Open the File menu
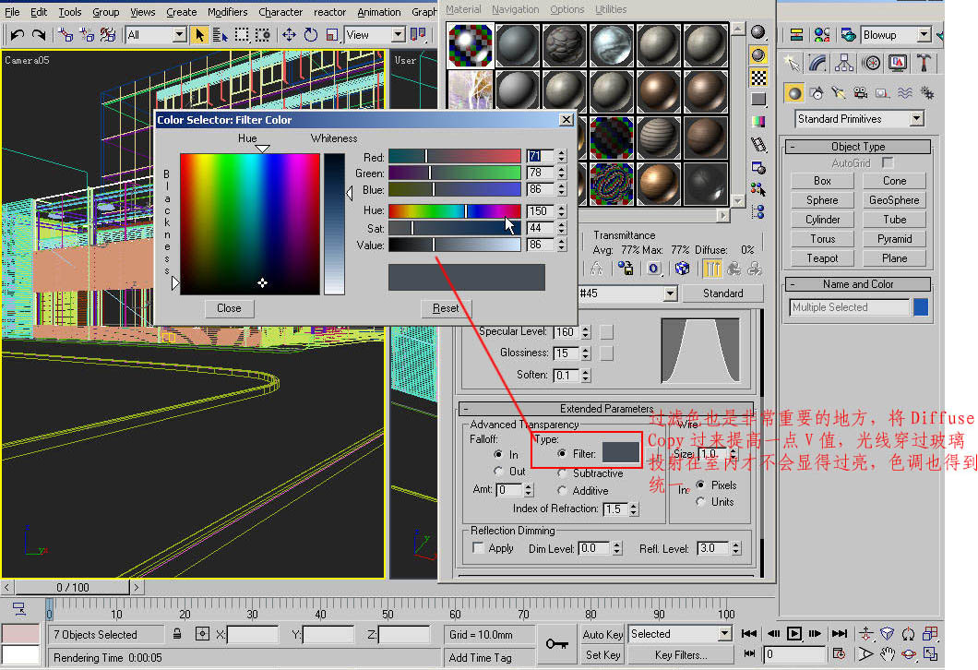Viewport: 978px width, 670px height. (13, 12)
